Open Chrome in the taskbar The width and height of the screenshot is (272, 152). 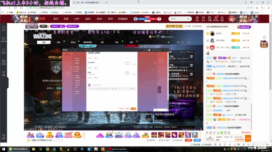tap(47, 149)
